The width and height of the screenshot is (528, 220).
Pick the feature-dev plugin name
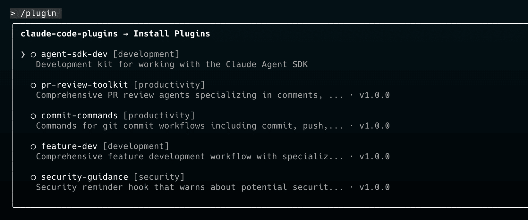pos(69,146)
